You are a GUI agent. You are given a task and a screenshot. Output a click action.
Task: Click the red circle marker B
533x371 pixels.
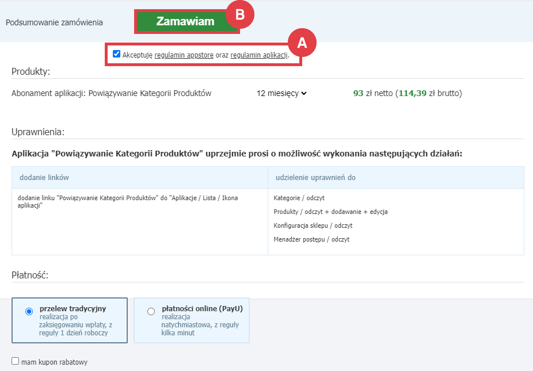pyautogui.click(x=240, y=14)
